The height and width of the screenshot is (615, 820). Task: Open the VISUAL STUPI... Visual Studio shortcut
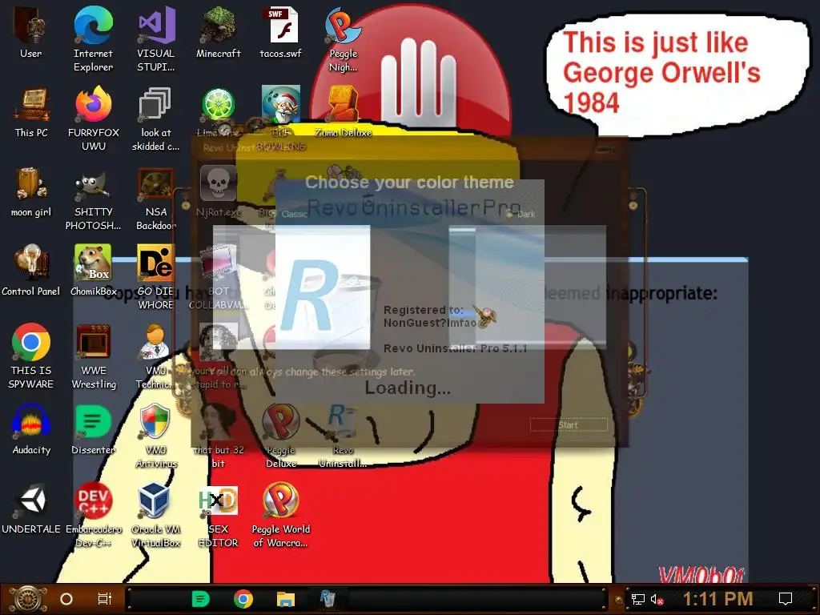(156, 39)
